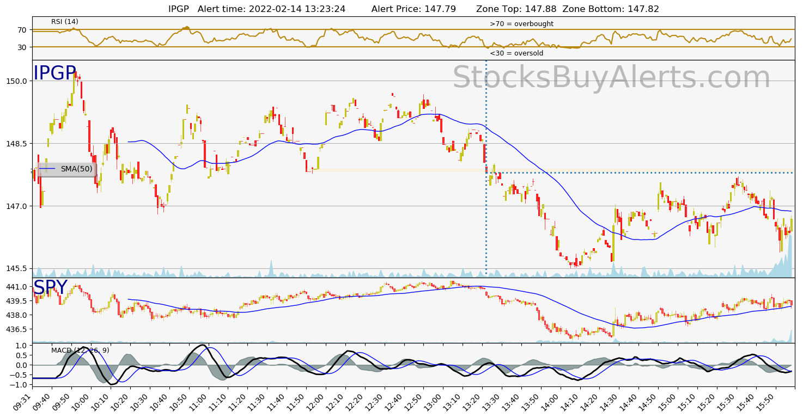
Task: Click the 148.5 price axis label
Action: click(x=18, y=144)
